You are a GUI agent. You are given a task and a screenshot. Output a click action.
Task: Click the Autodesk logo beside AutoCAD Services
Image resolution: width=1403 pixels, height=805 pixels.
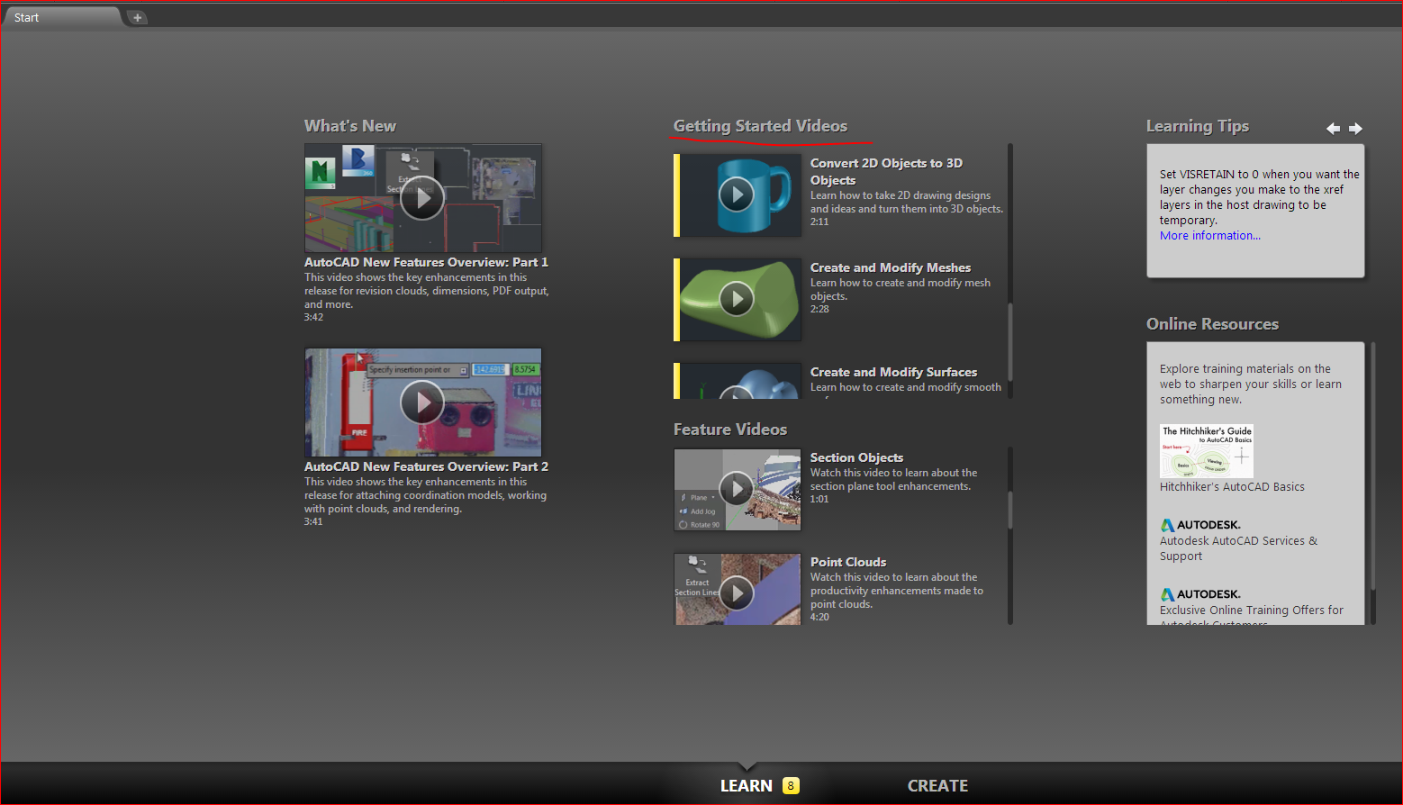(1168, 524)
